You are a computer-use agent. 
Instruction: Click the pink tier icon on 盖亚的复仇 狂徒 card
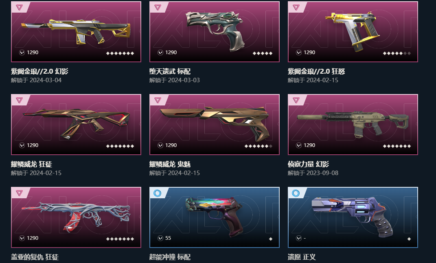(x=19, y=193)
